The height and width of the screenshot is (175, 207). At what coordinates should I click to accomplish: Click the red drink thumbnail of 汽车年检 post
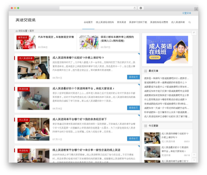click(x=26, y=42)
